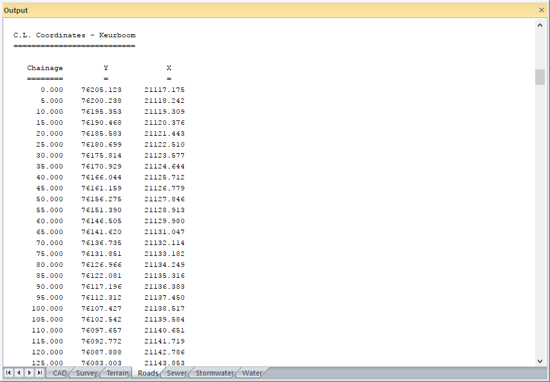Screen dimensions: 550x382
Task: Activate the Roads tab
Action: [x=147, y=373]
